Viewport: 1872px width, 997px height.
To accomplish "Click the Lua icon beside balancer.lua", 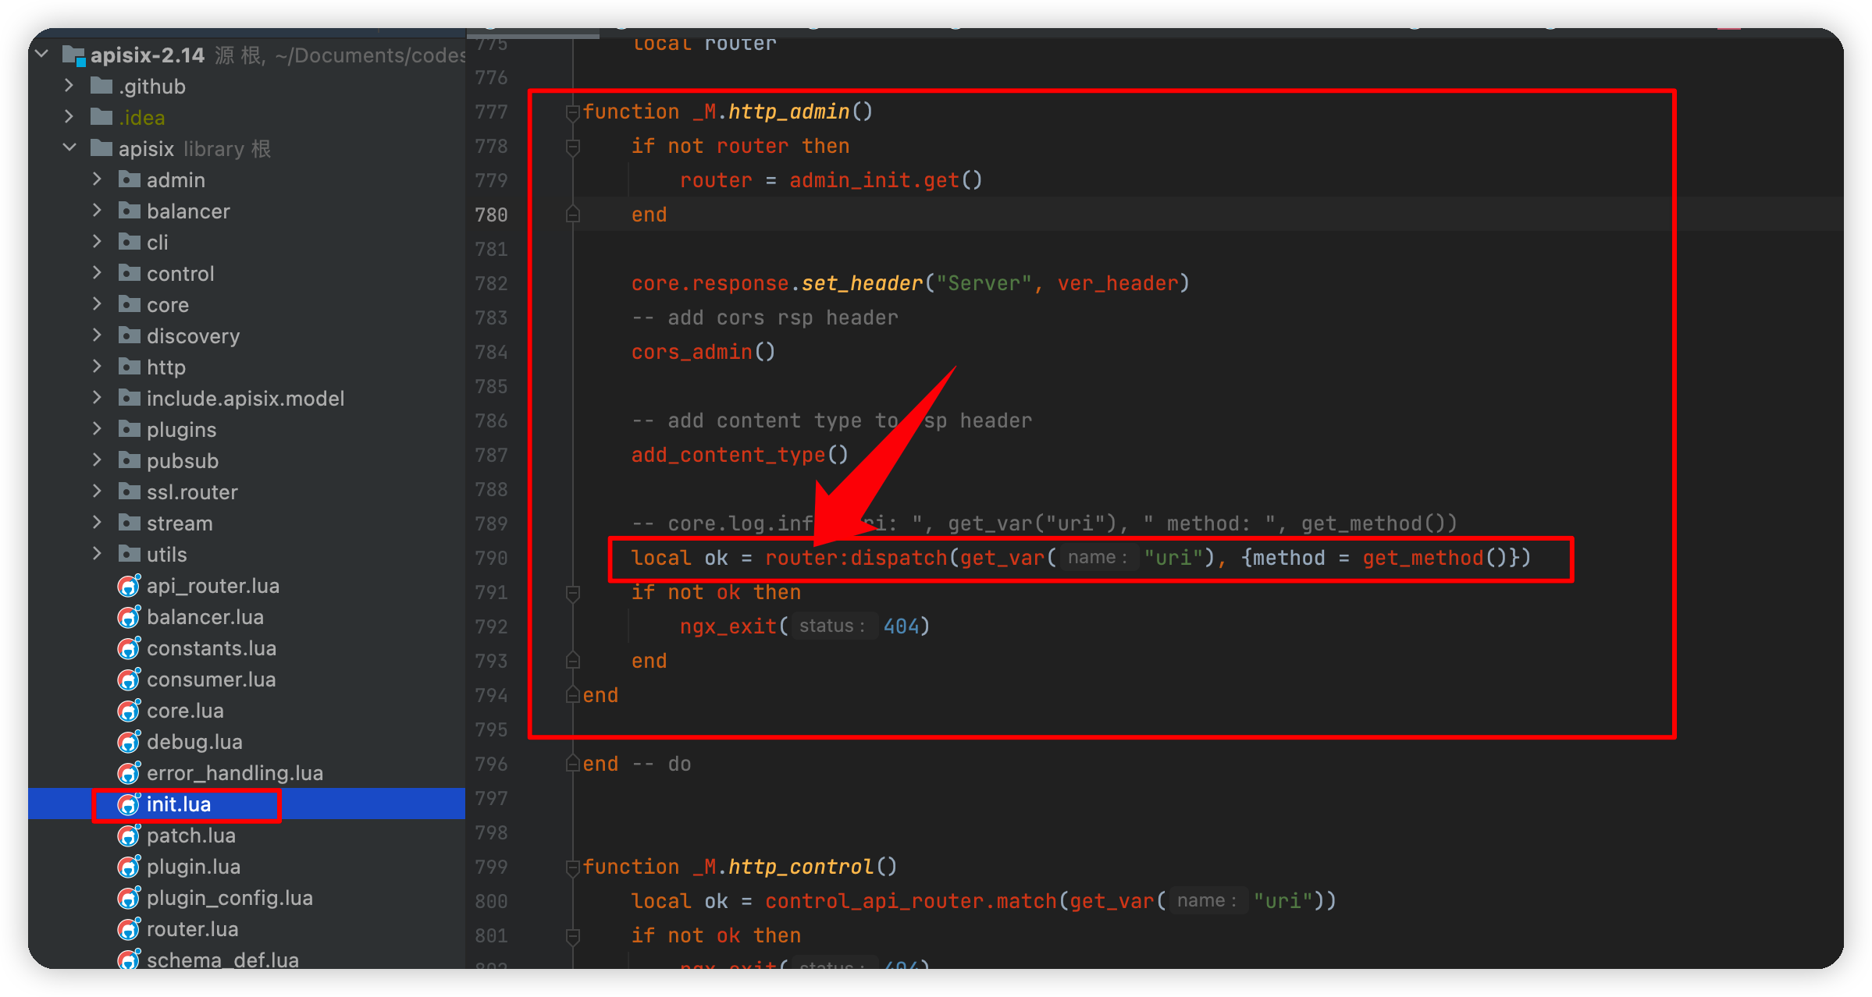I will tap(129, 617).
